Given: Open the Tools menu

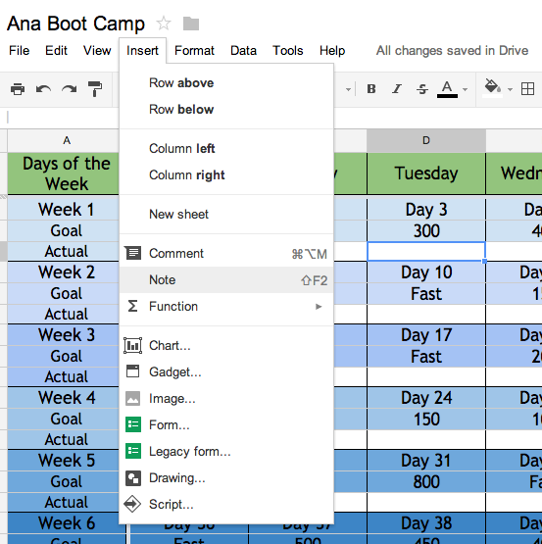Looking at the screenshot, I should point(287,51).
